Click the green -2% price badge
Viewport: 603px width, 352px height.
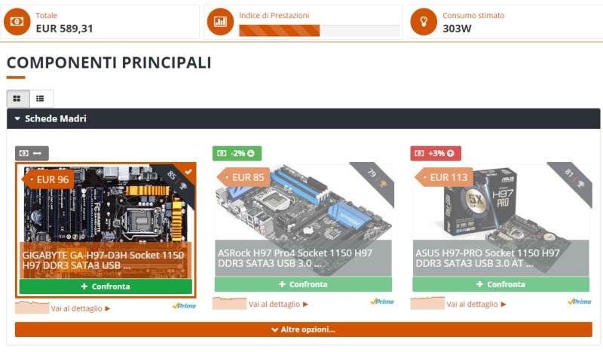237,153
